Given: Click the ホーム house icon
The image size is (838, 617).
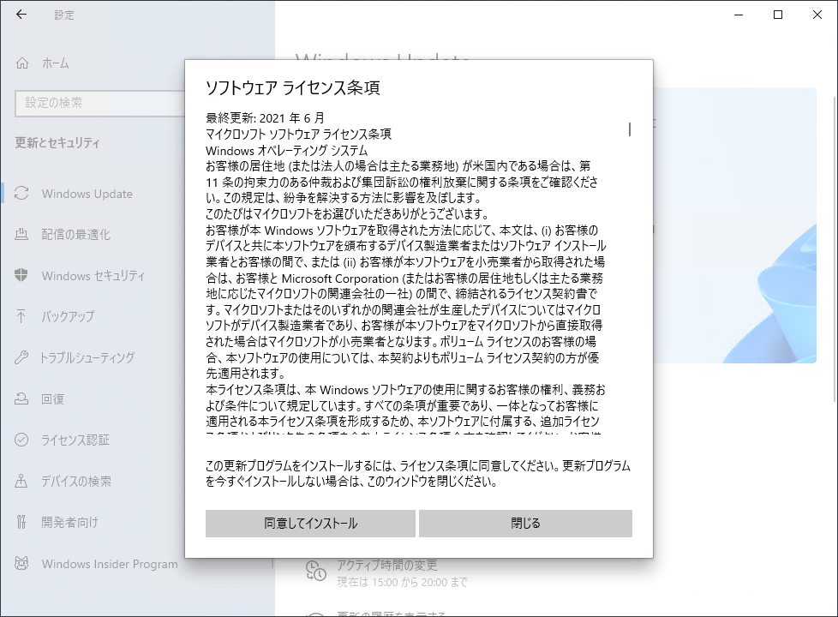Looking at the screenshot, I should 23,63.
